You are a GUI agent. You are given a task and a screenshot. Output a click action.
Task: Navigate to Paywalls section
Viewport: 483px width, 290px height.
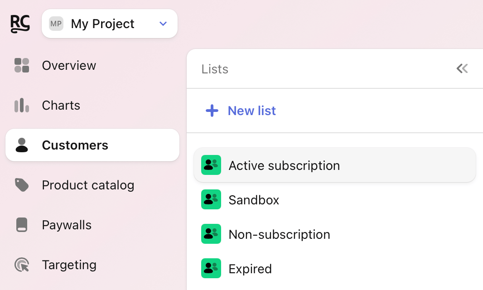[67, 225]
